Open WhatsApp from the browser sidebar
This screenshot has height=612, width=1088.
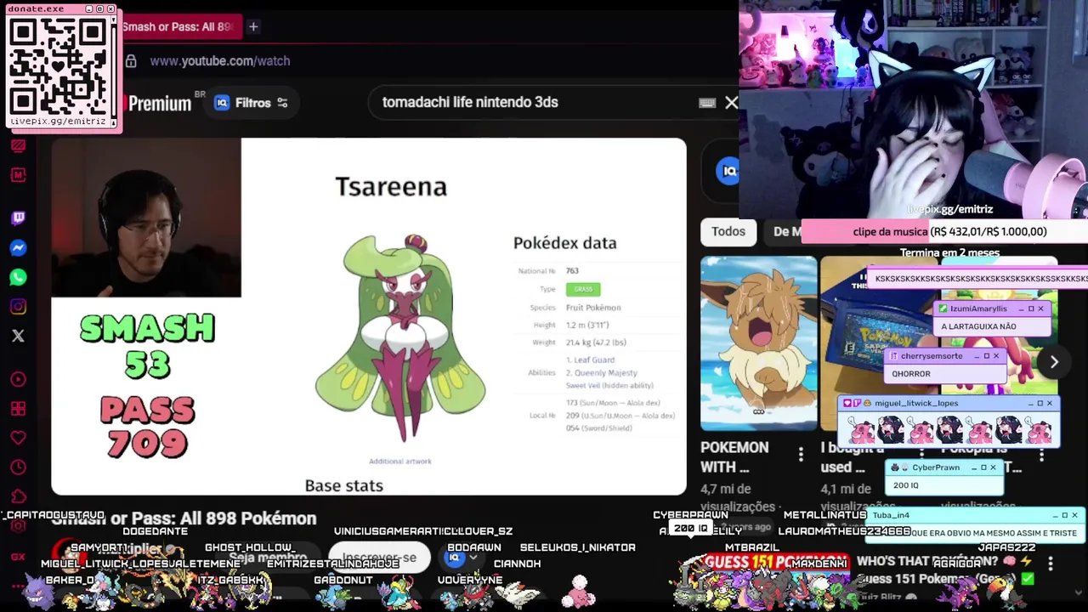[18, 277]
